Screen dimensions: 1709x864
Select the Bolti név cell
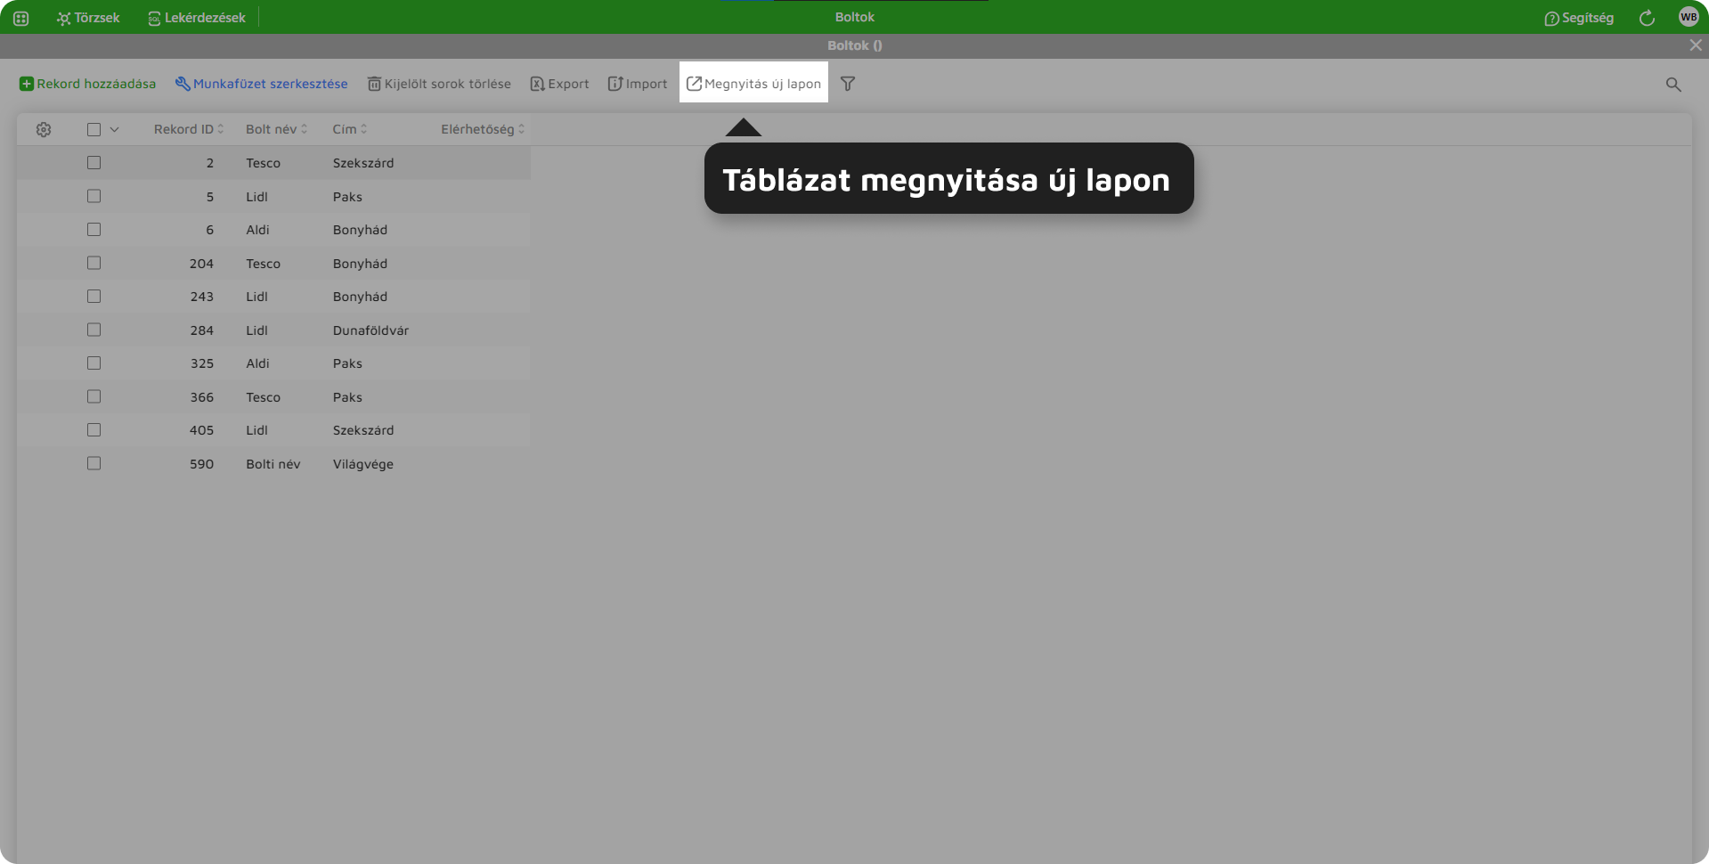coord(273,464)
